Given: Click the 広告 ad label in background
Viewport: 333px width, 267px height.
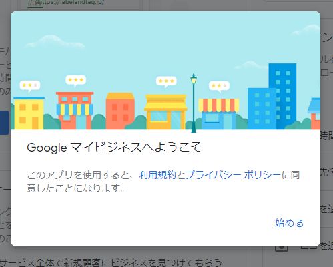Looking at the screenshot, I should pos(35,4).
